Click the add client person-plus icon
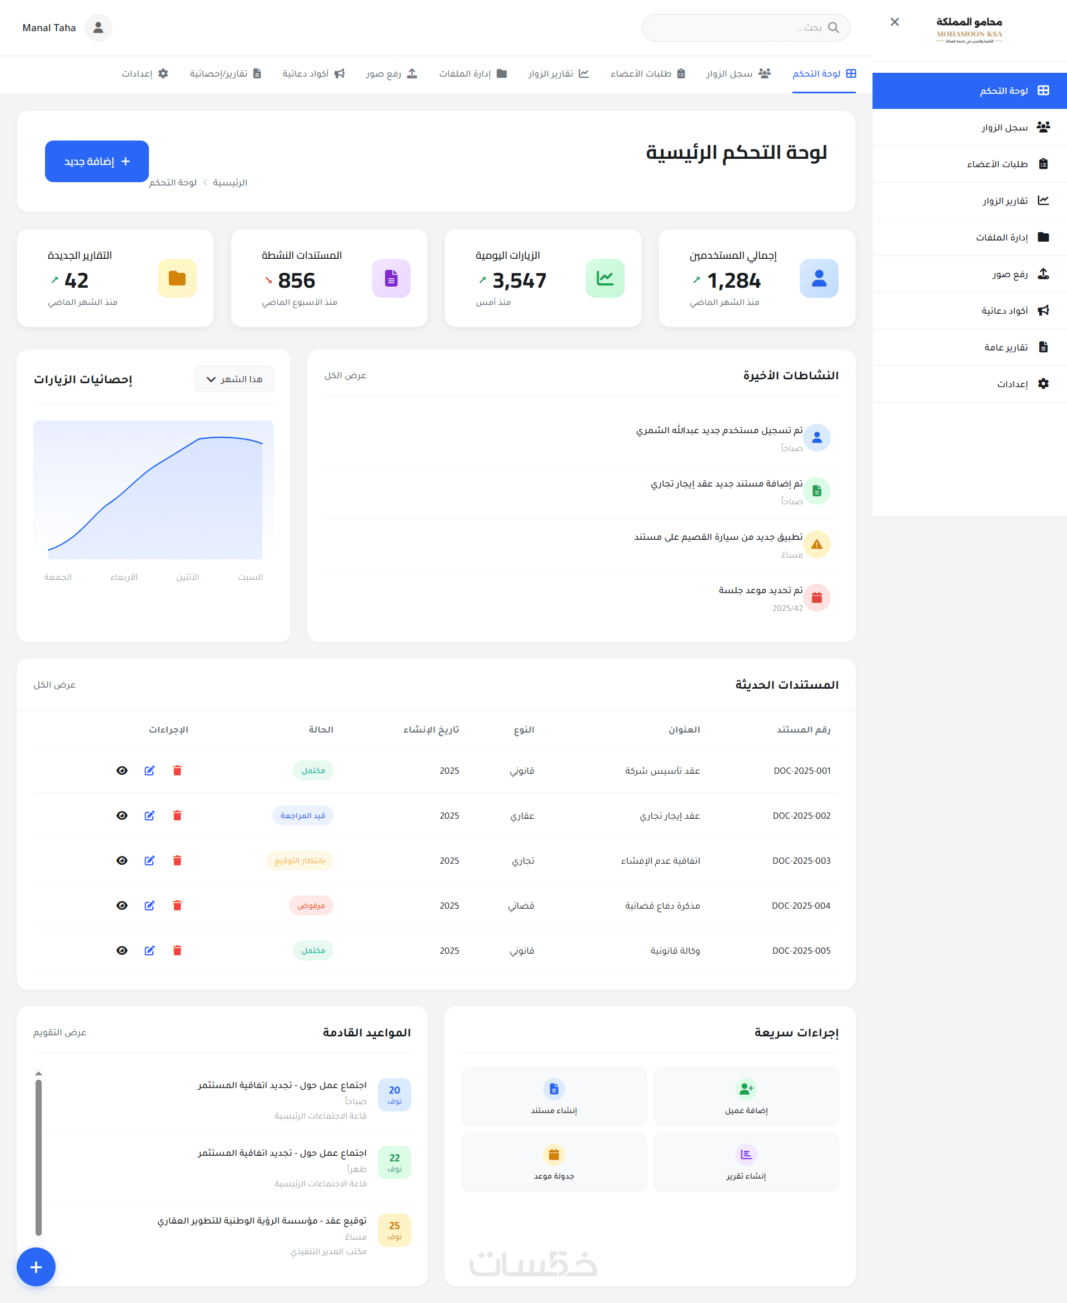 pos(746,1089)
